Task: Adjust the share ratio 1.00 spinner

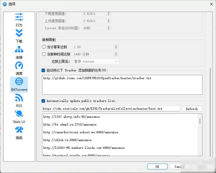Action: click(x=116, y=47)
